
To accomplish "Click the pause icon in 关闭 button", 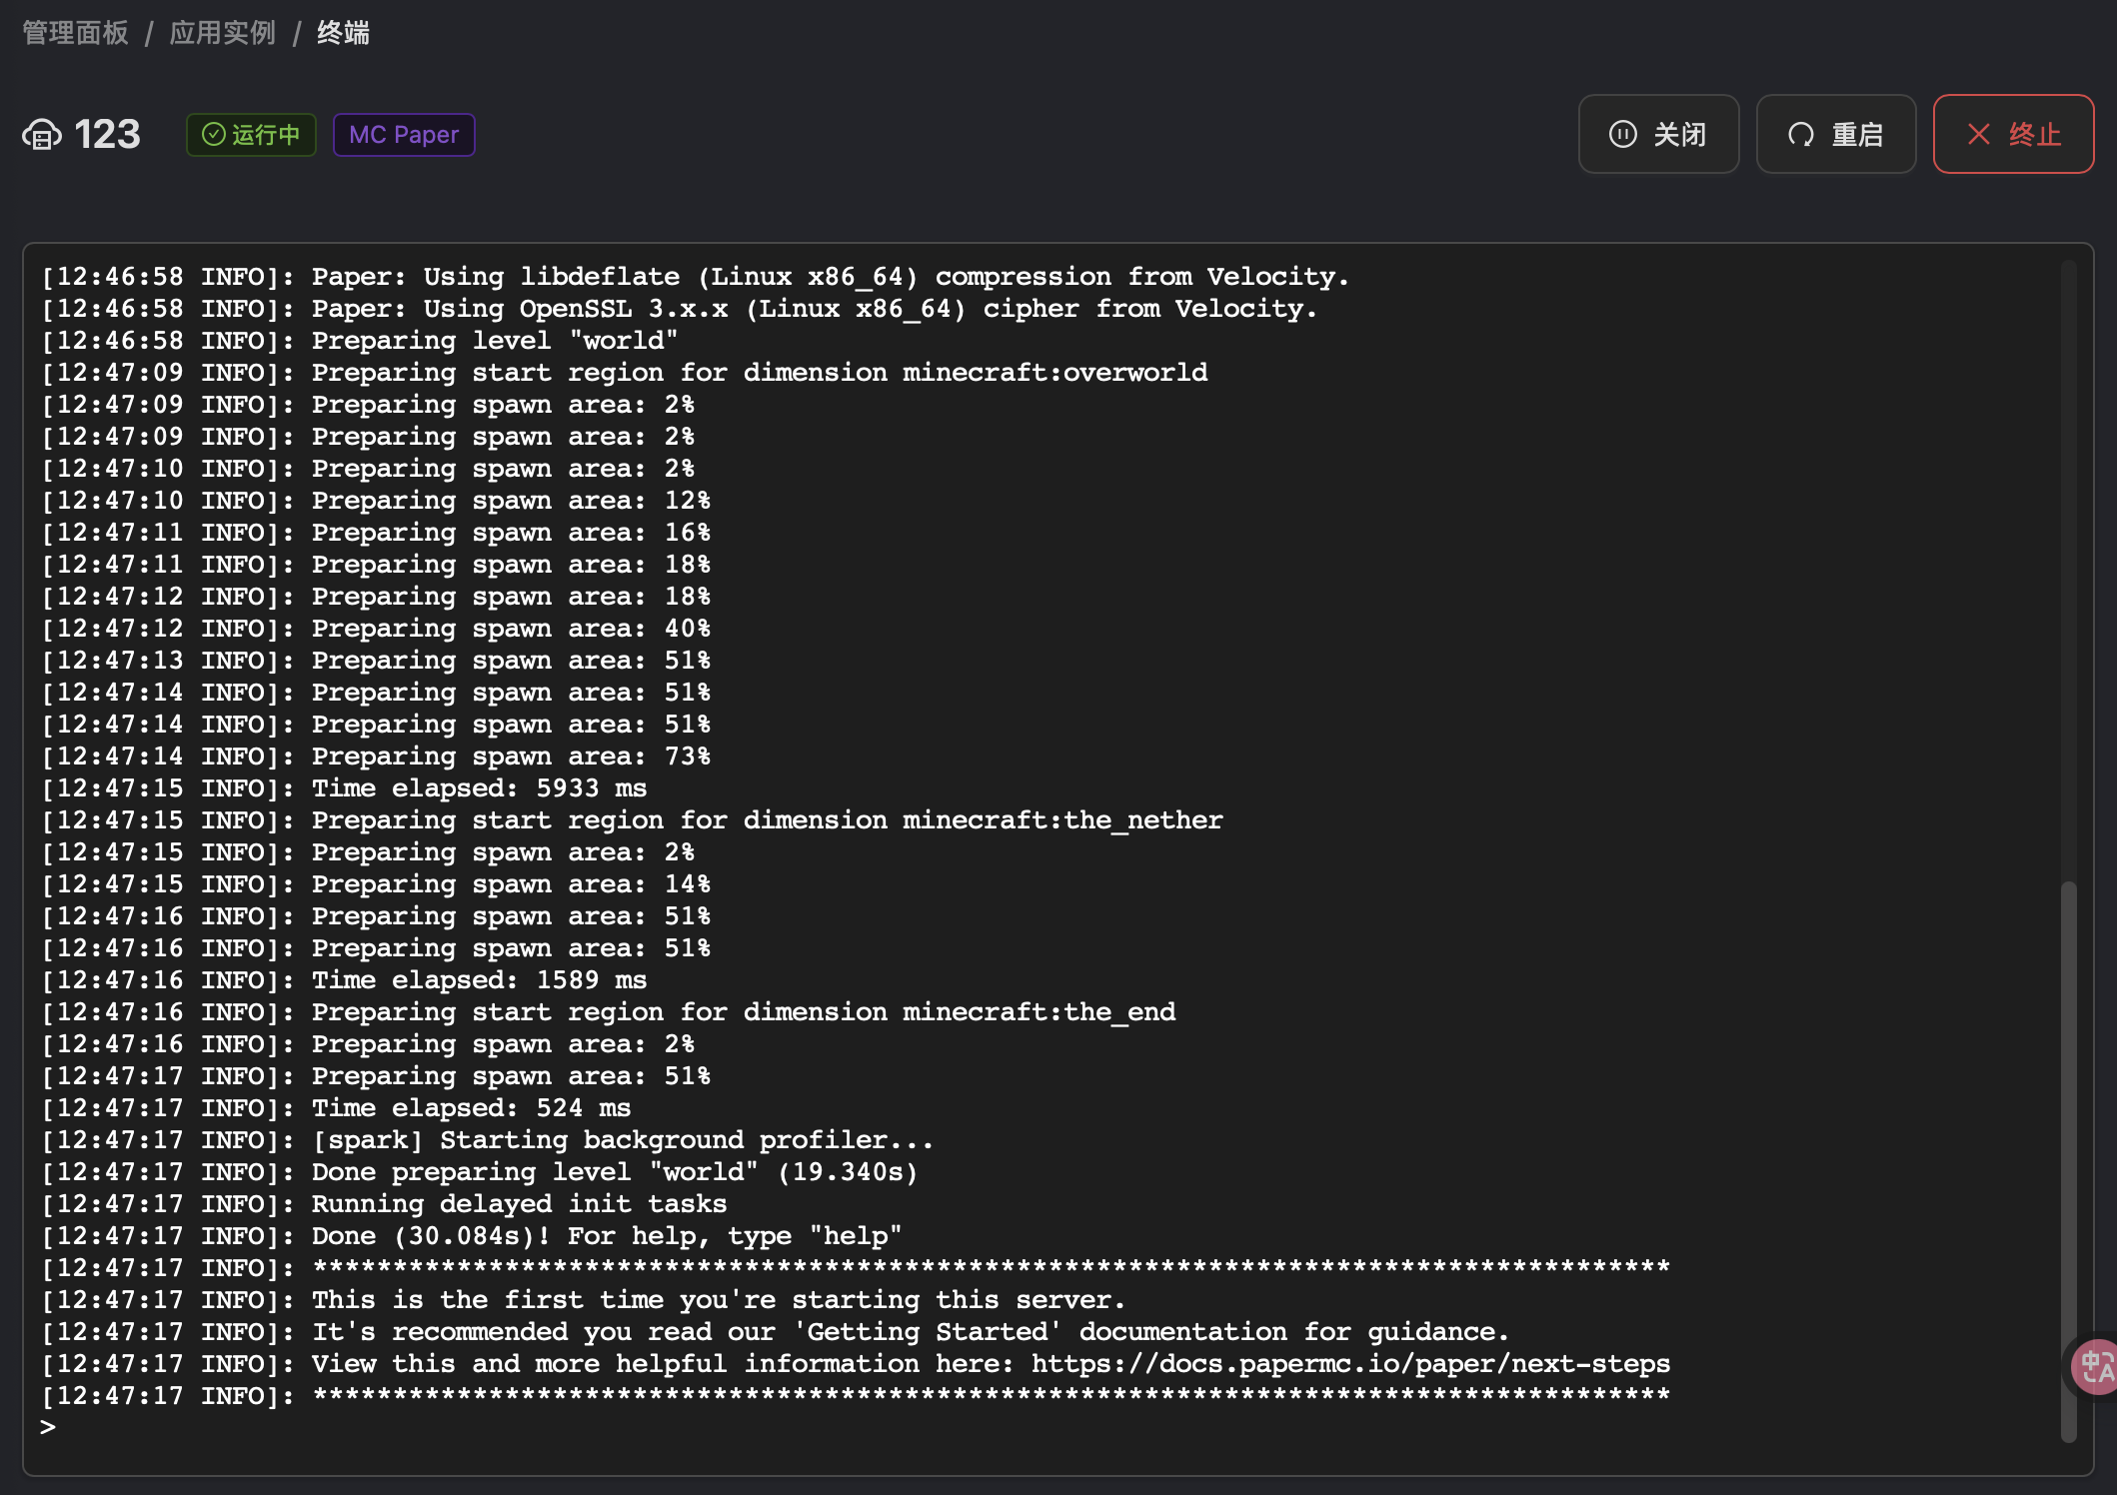I will [x=1622, y=134].
